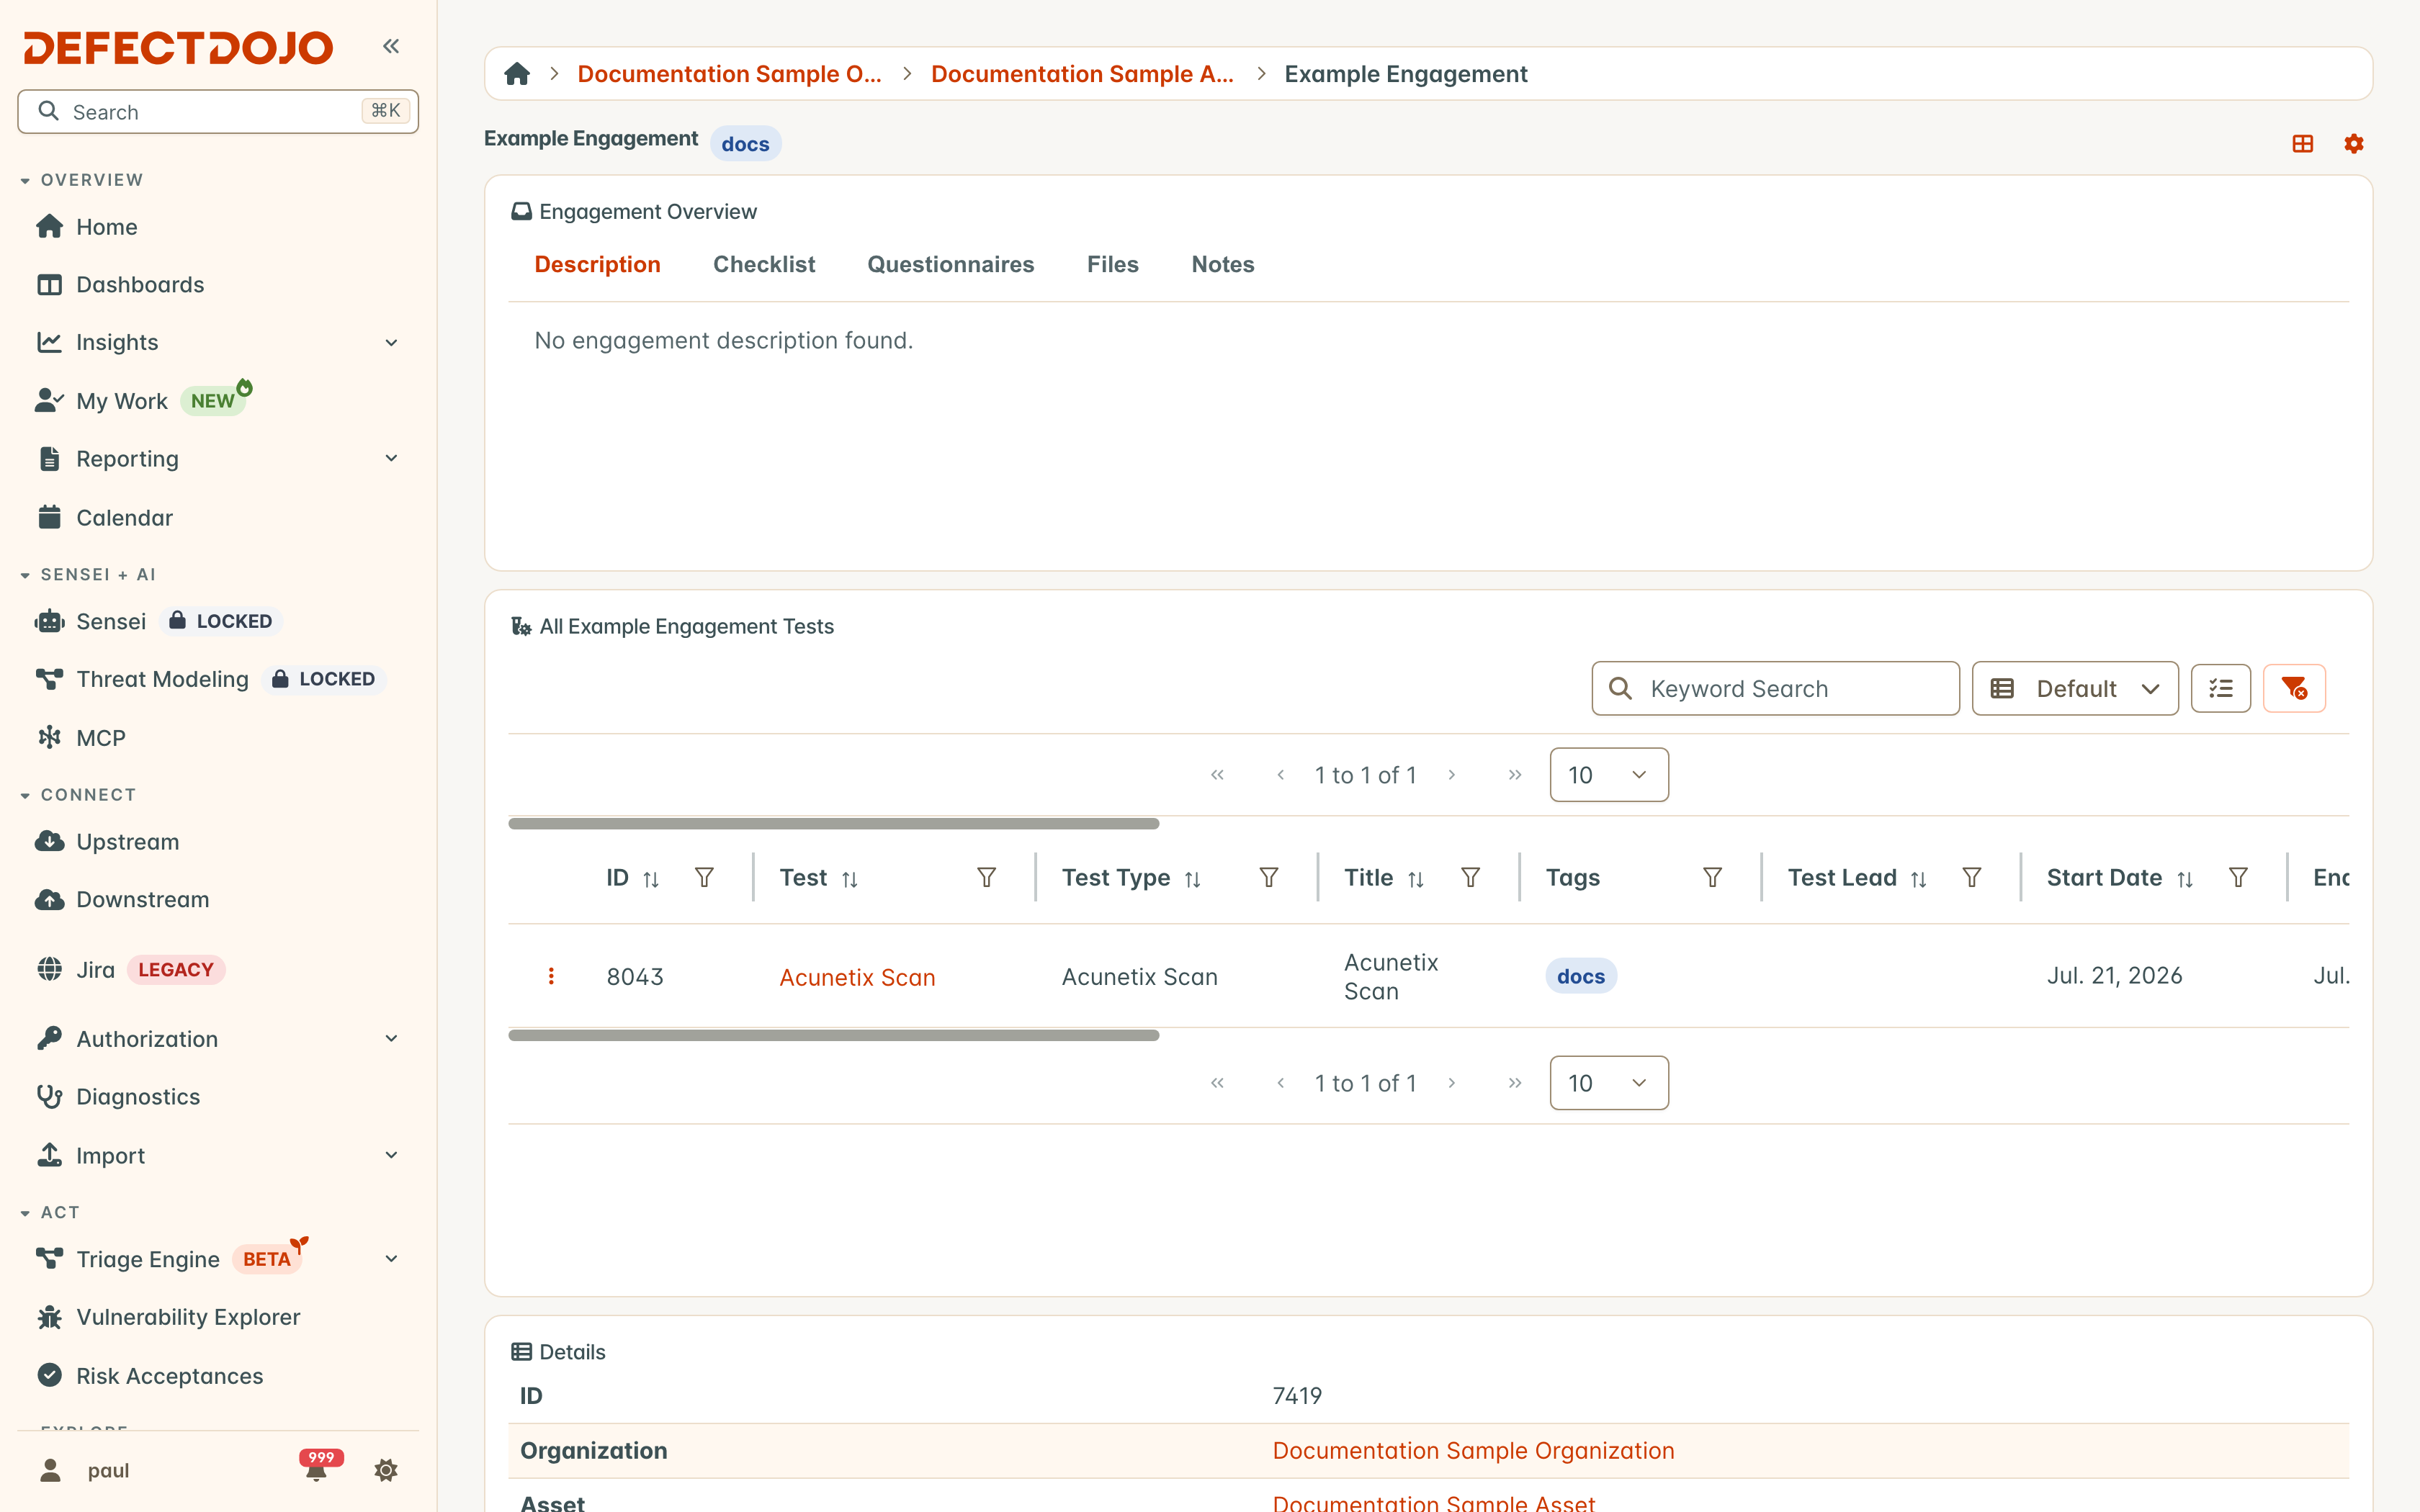This screenshot has height=1512, width=2420.
Task: Filter the Test Lead column
Action: pos(1972,877)
